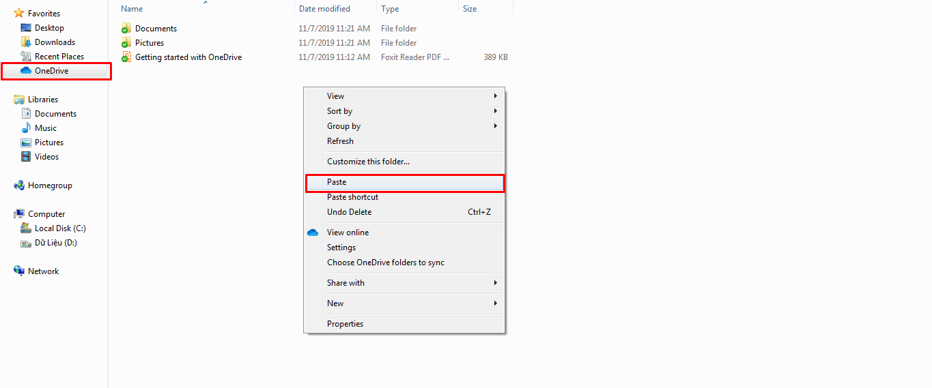Click the Homegroup icon
The height and width of the screenshot is (388, 932).
pyautogui.click(x=19, y=185)
